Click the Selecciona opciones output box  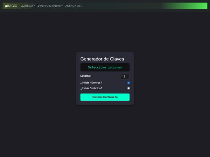[x=105, y=67]
